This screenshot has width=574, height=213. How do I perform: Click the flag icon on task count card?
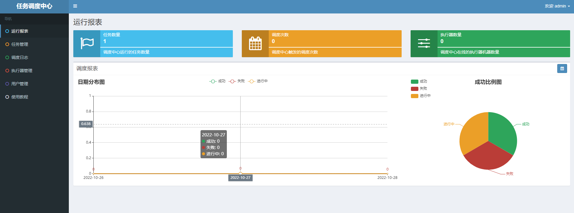(87, 44)
